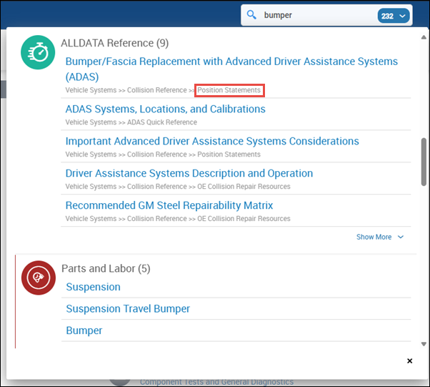Open Important Advanced Driver Assistance Systems Considerations
Viewport: 430px width, 387px height.
pyautogui.click(x=212, y=141)
